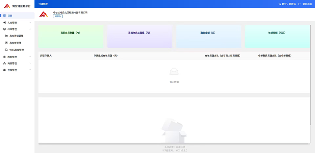Screen dimensions: 315x153
Task: Click the platform logo beside 供应链金融平台
Action: (7, 6)
